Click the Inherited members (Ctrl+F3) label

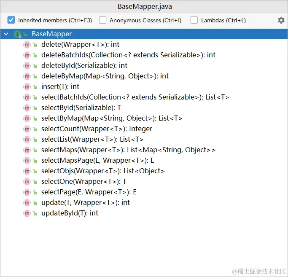pyautogui.click(x=55, y=20)
